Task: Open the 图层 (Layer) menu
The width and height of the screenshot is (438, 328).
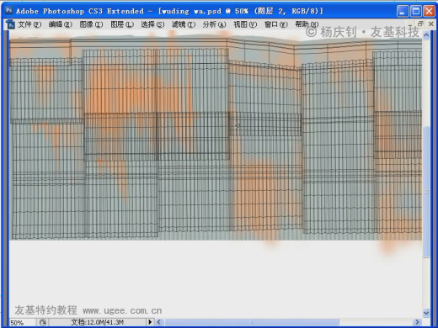Action: tap(122, 24)
